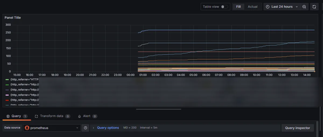This screenshot has width=323, height=137.
Task: Click the pane resize handle below the legend
Action: coord(159,109)
